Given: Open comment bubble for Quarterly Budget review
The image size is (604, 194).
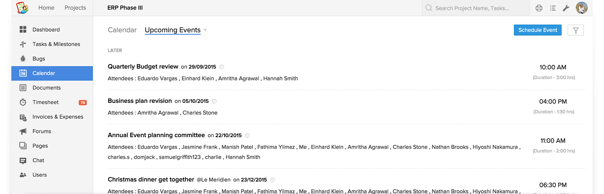Looking at the screenshot, I should click(222, 67).
